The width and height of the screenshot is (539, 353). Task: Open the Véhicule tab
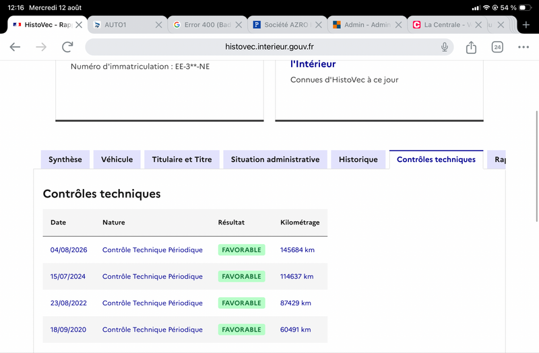coord(117,159)
